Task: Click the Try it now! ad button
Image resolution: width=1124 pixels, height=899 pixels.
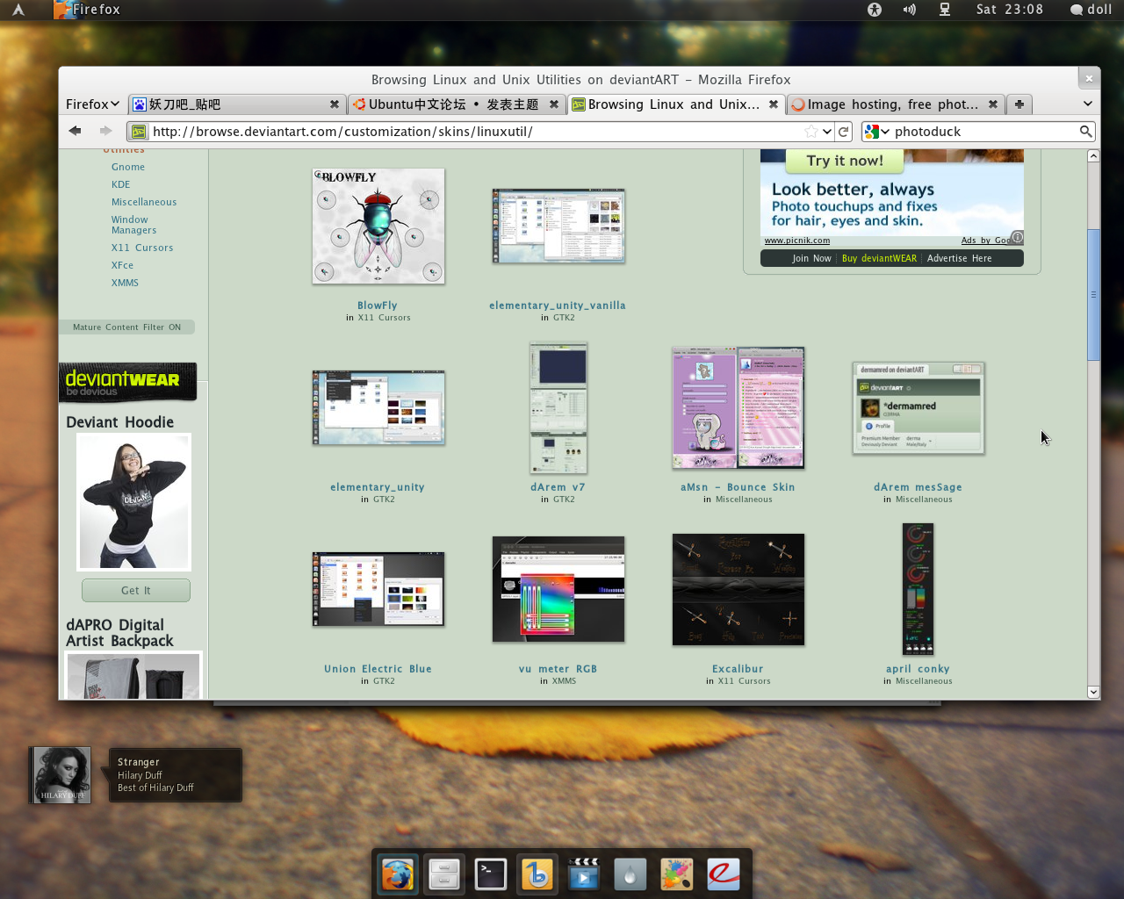Action: (x=845, y=161)
